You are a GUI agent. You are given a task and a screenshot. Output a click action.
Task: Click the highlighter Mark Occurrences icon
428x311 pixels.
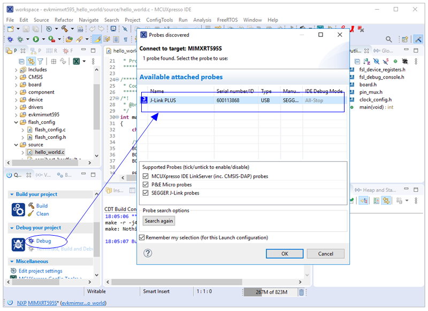(x=97, y=40)
